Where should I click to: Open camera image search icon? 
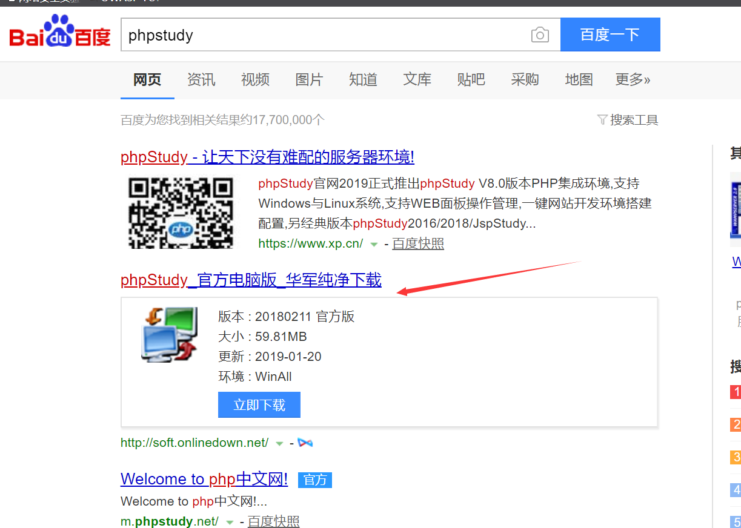pos(540,35)
